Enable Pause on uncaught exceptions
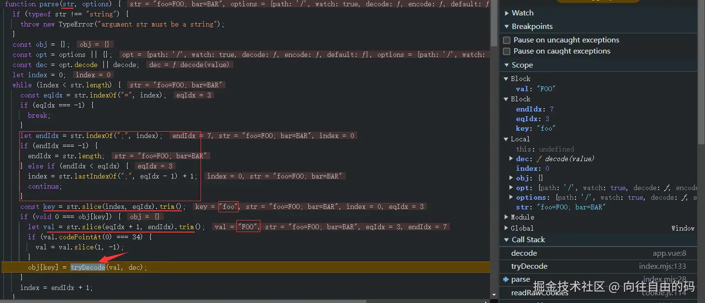Screen dimensions: 705x303 click(x=506, y=40)
